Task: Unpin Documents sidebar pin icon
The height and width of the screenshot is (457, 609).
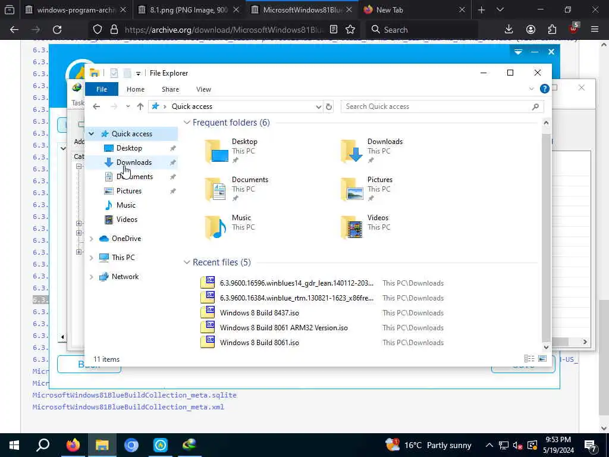Action: (x=173, y=177)
